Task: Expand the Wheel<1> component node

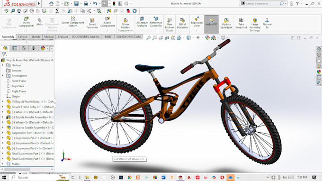Action: [3, 112]
